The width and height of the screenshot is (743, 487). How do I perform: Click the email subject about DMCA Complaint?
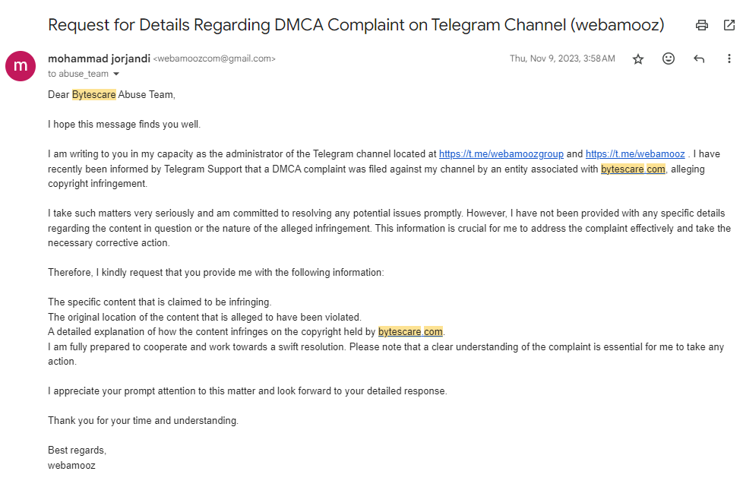pos(356,25)
